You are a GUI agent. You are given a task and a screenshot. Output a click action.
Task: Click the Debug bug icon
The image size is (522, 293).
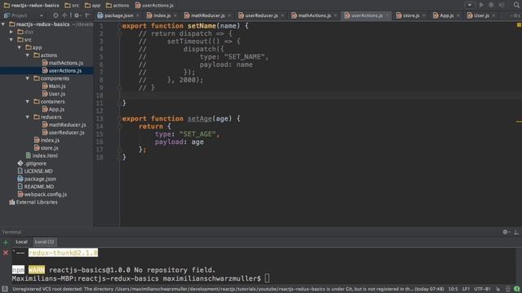click(491, 5)
